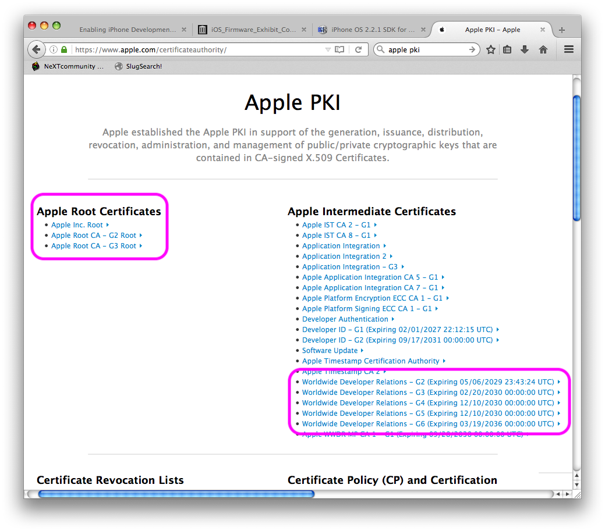The height and width of the screenshot is (531, 605).
Task: Click the browser back arrow button
Action: [x=36, y=50]
